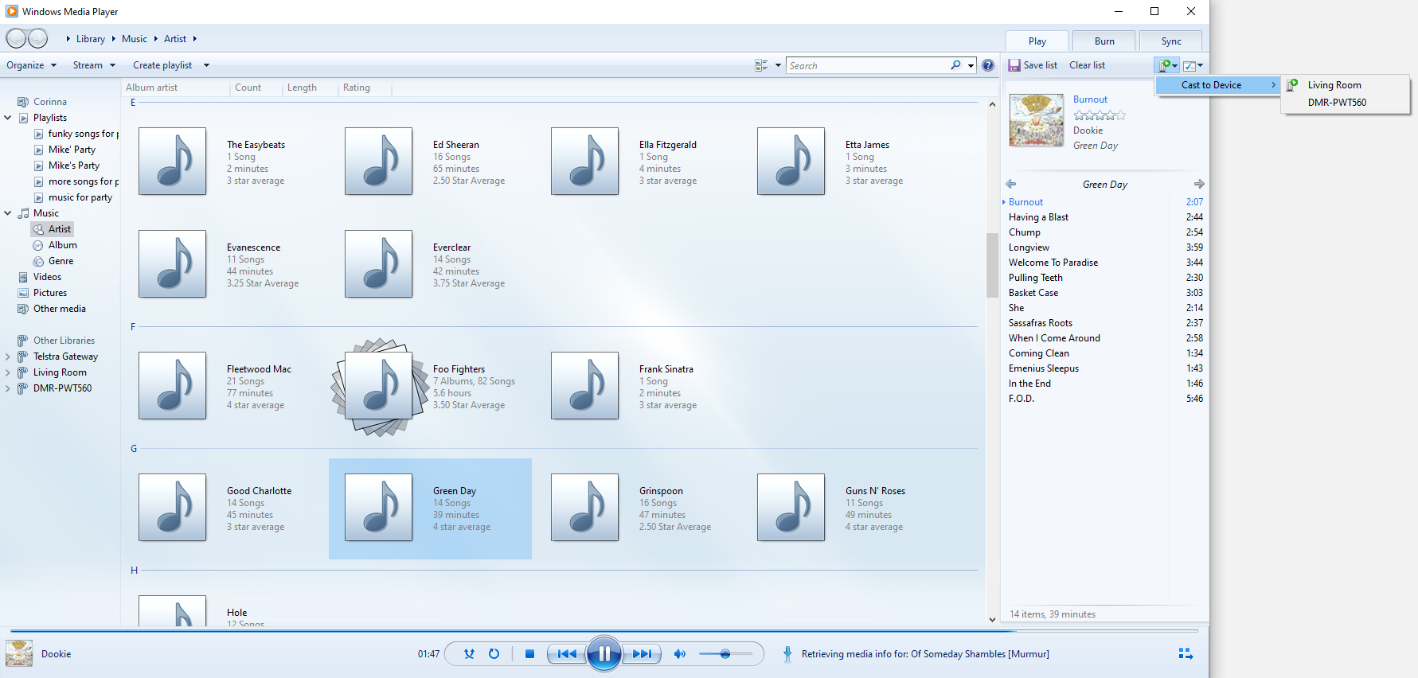The width and height of the screenshot is (1418, 678).
Task: Expand DMR-PWT560 in the sidebar
Action: pyautogui.click(x=8, y=388)
